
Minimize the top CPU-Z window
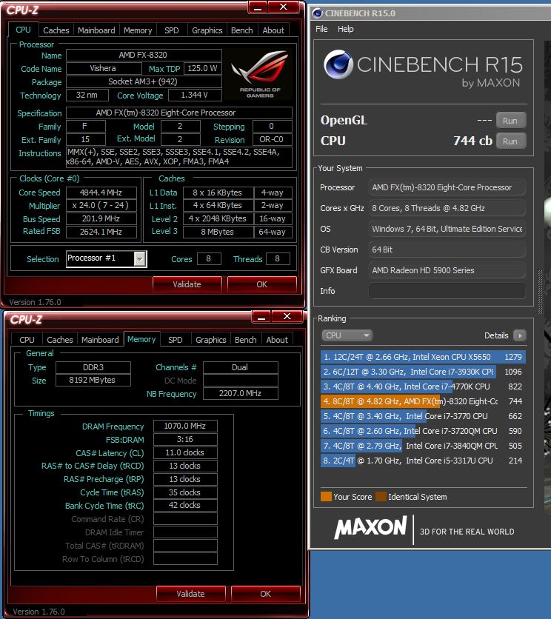[258, 7]
